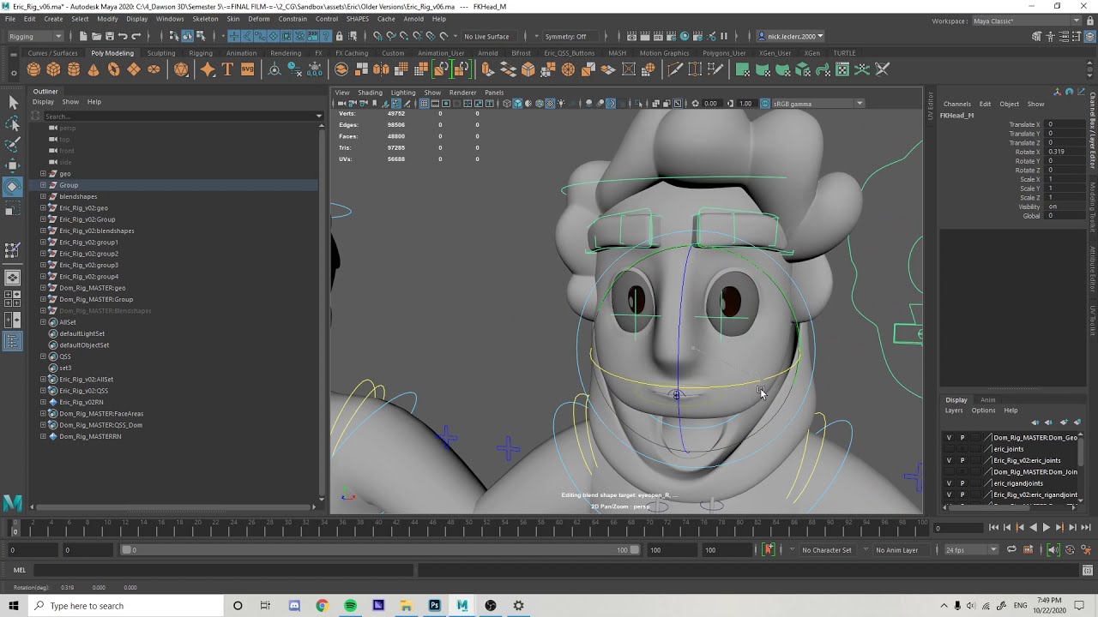The width and height of the screenshot is (1098, 617).
Task: Open the 24 fps dropdown
Action: click(971, 550)
